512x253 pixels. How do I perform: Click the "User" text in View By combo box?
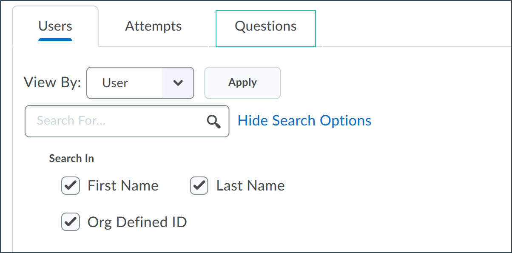(x=115, y=83)
